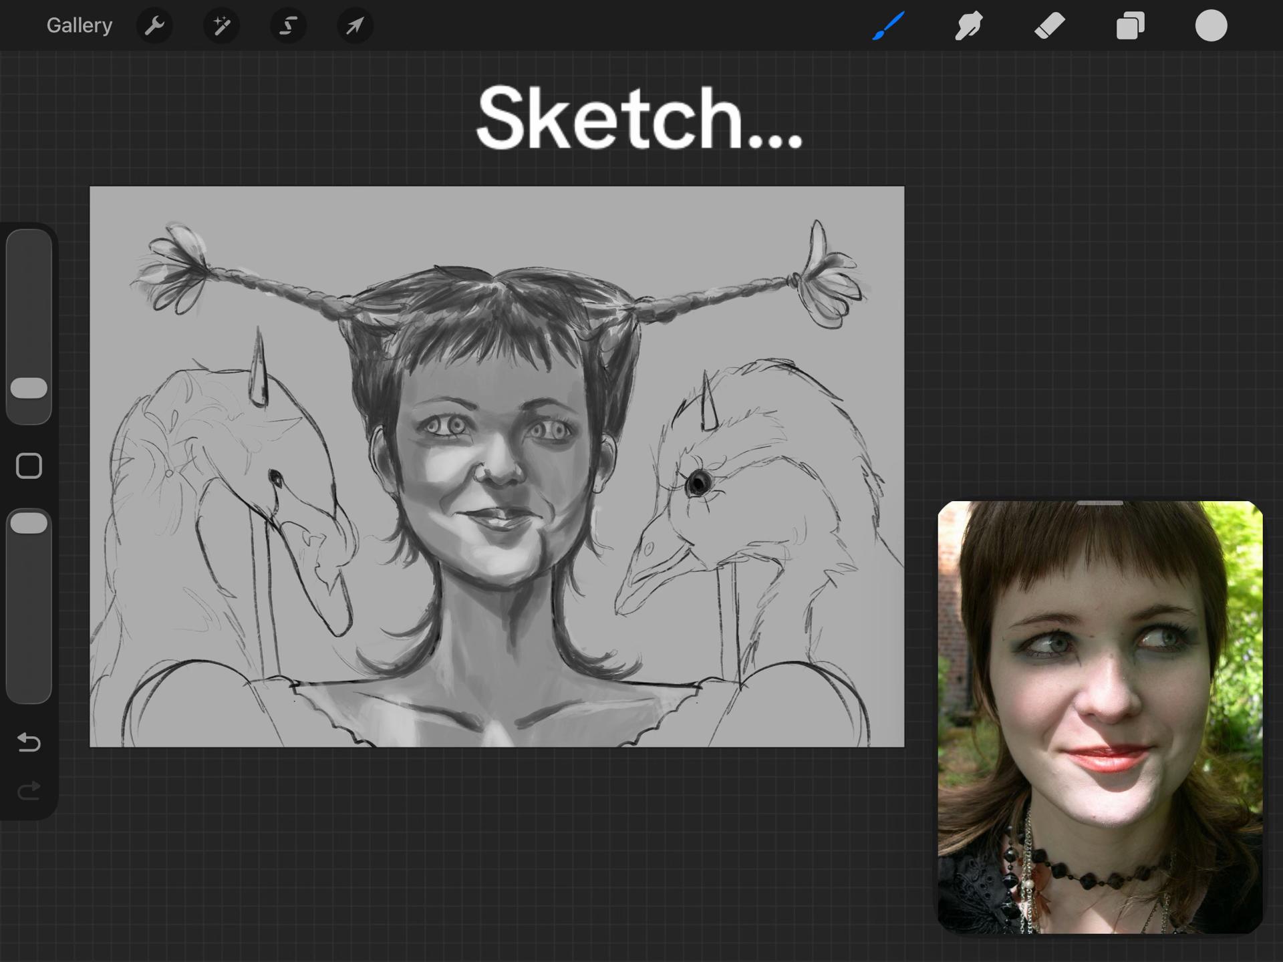
Task: Activate the Transform arrow tool
Action: [355, 26]
